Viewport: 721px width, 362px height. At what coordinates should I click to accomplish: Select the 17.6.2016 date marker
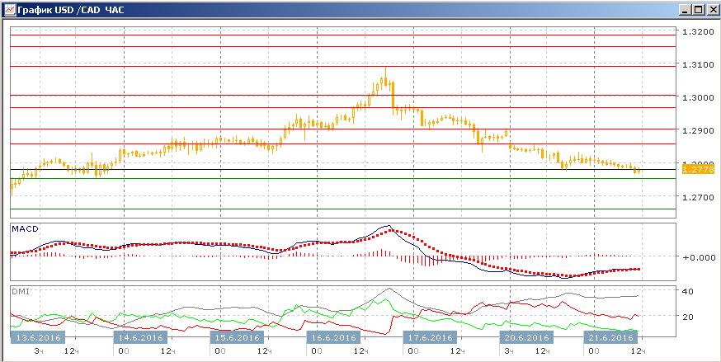[431, 337]
